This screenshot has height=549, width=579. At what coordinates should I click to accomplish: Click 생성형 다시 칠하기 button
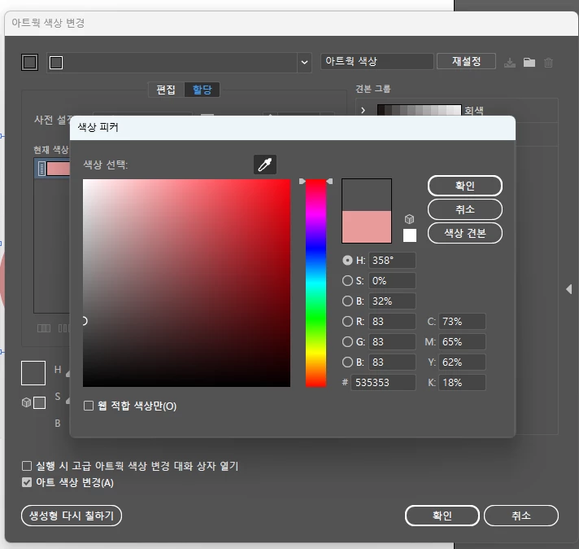tap(72, 516)
